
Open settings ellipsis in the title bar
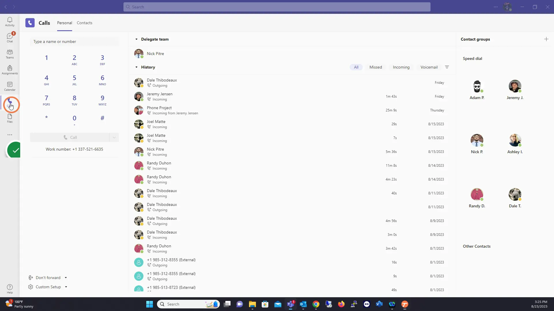(496, 7)
